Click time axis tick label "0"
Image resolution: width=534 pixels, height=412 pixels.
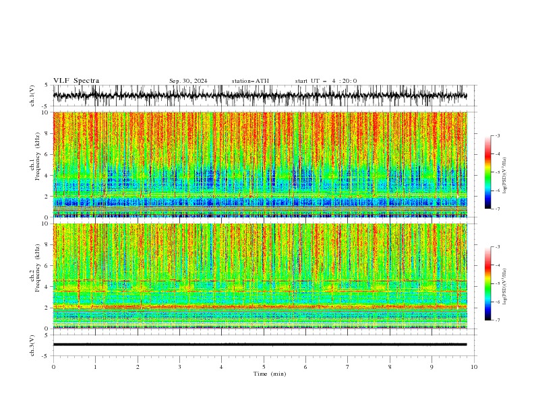coord(53,367)
